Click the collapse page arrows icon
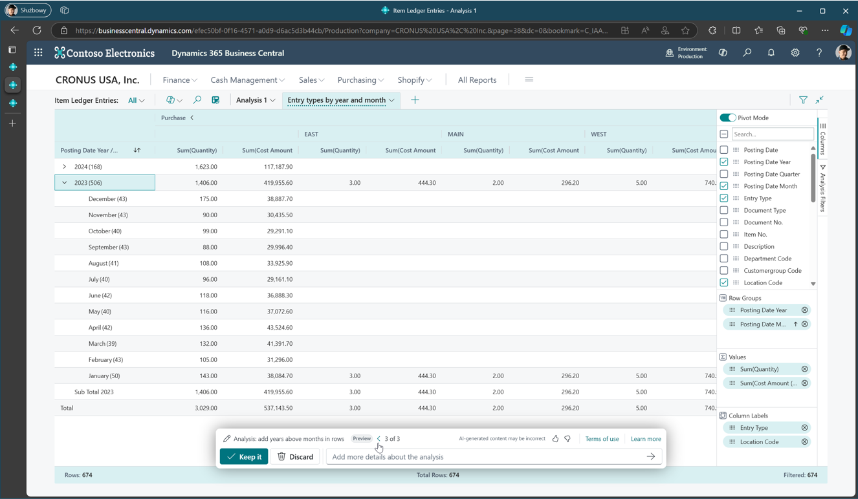 point(820,100)
